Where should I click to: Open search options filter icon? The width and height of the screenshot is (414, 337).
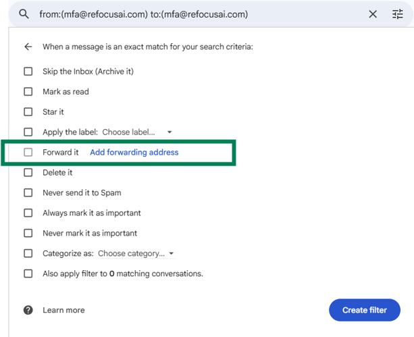tap(398, 14)
